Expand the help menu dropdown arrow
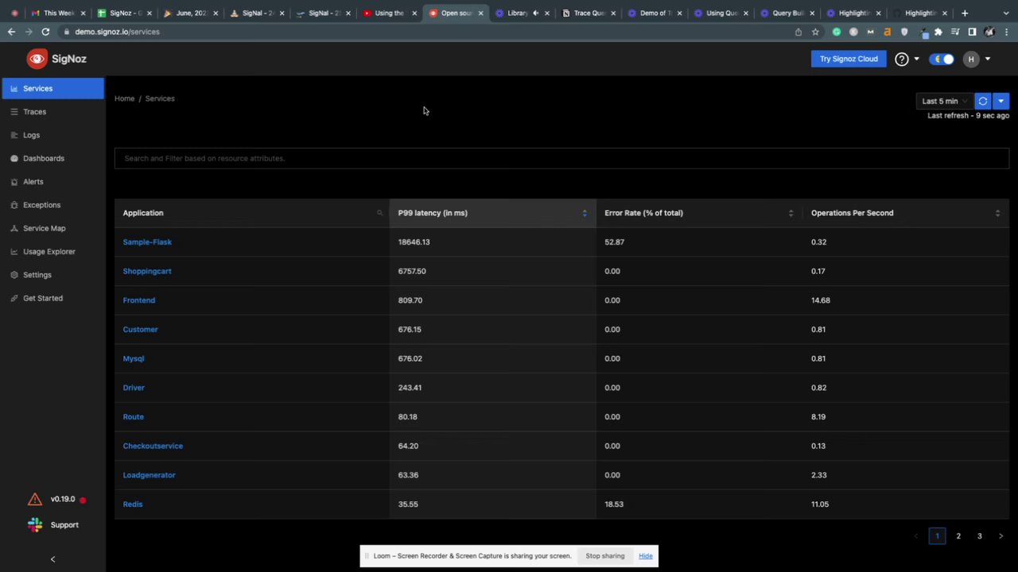The height and width of the screenshot is (572, 1018). pyautogui.click(x=916, y=59)
